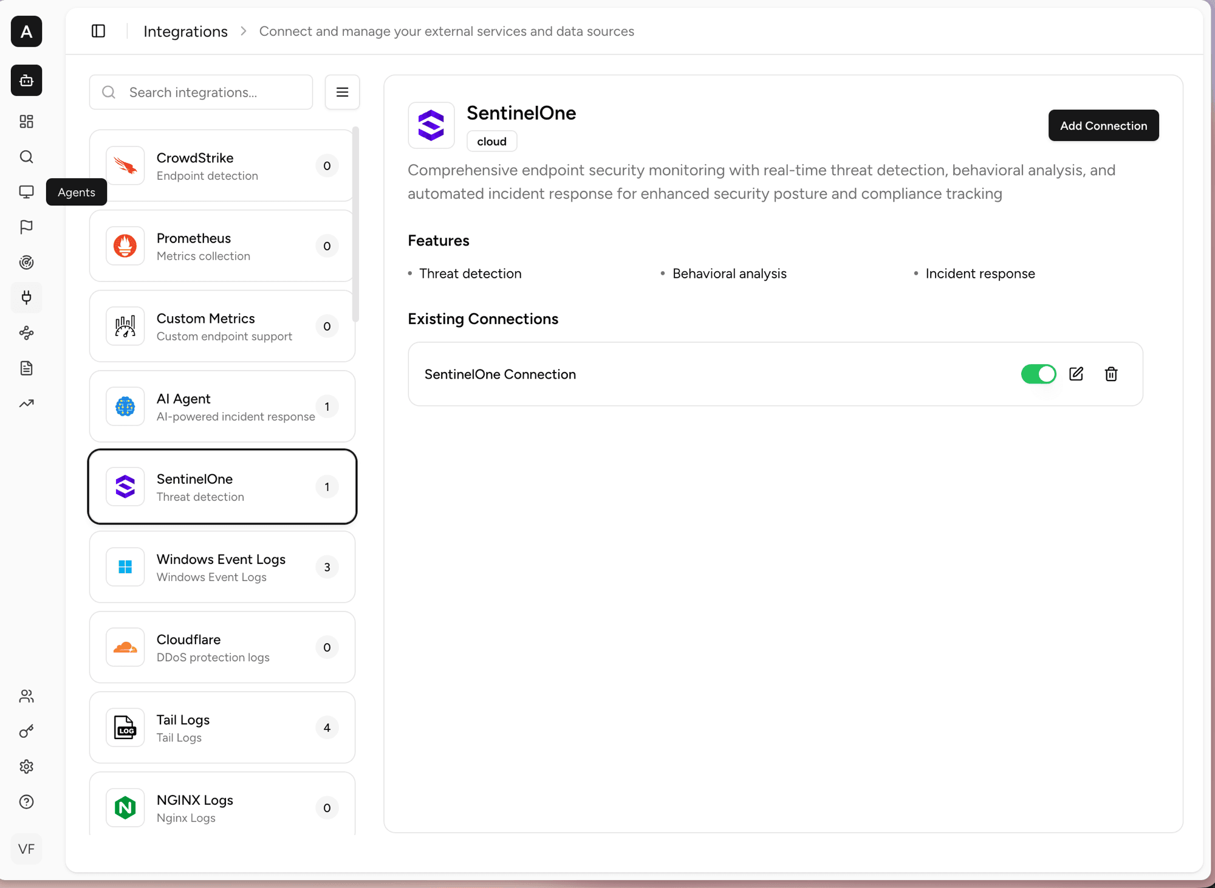Select the AI Agent integration card
Viewport: 1215px width, 888px height.
222,406
